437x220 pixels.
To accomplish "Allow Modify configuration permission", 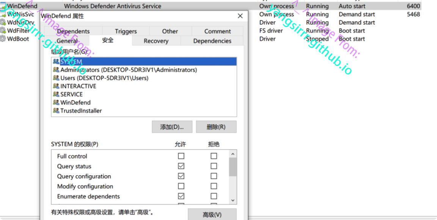I will [181, 186].
